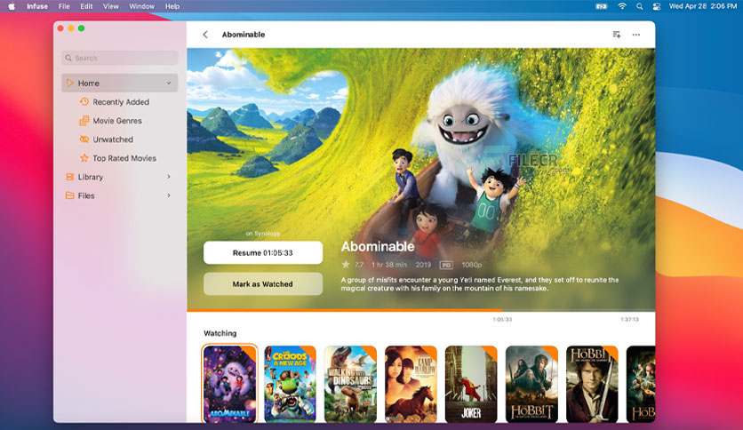Click the search magnifier icon in sidebar
The width and height of the screenshot is (743, 430).
coord(68,58)
